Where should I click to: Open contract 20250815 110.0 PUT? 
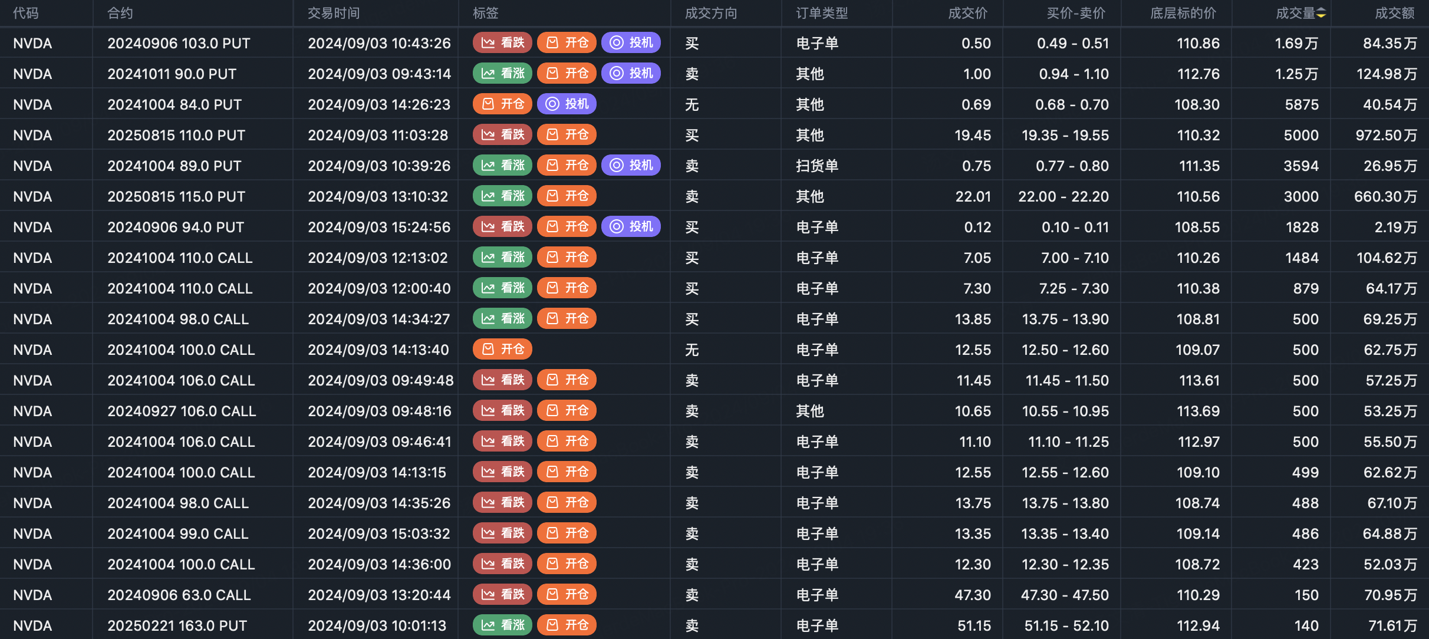click(x=176, y=135)
